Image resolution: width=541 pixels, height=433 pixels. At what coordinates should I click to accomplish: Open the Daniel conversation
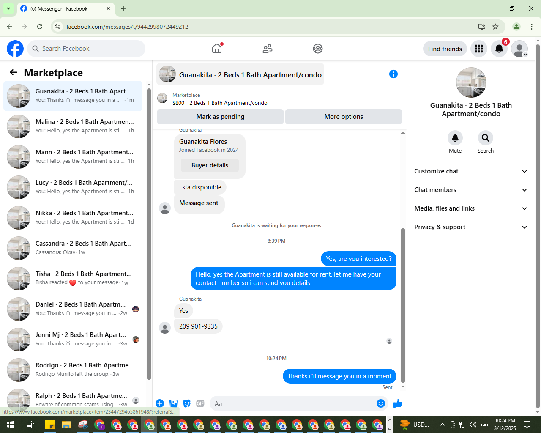click(x=73, y=309)
